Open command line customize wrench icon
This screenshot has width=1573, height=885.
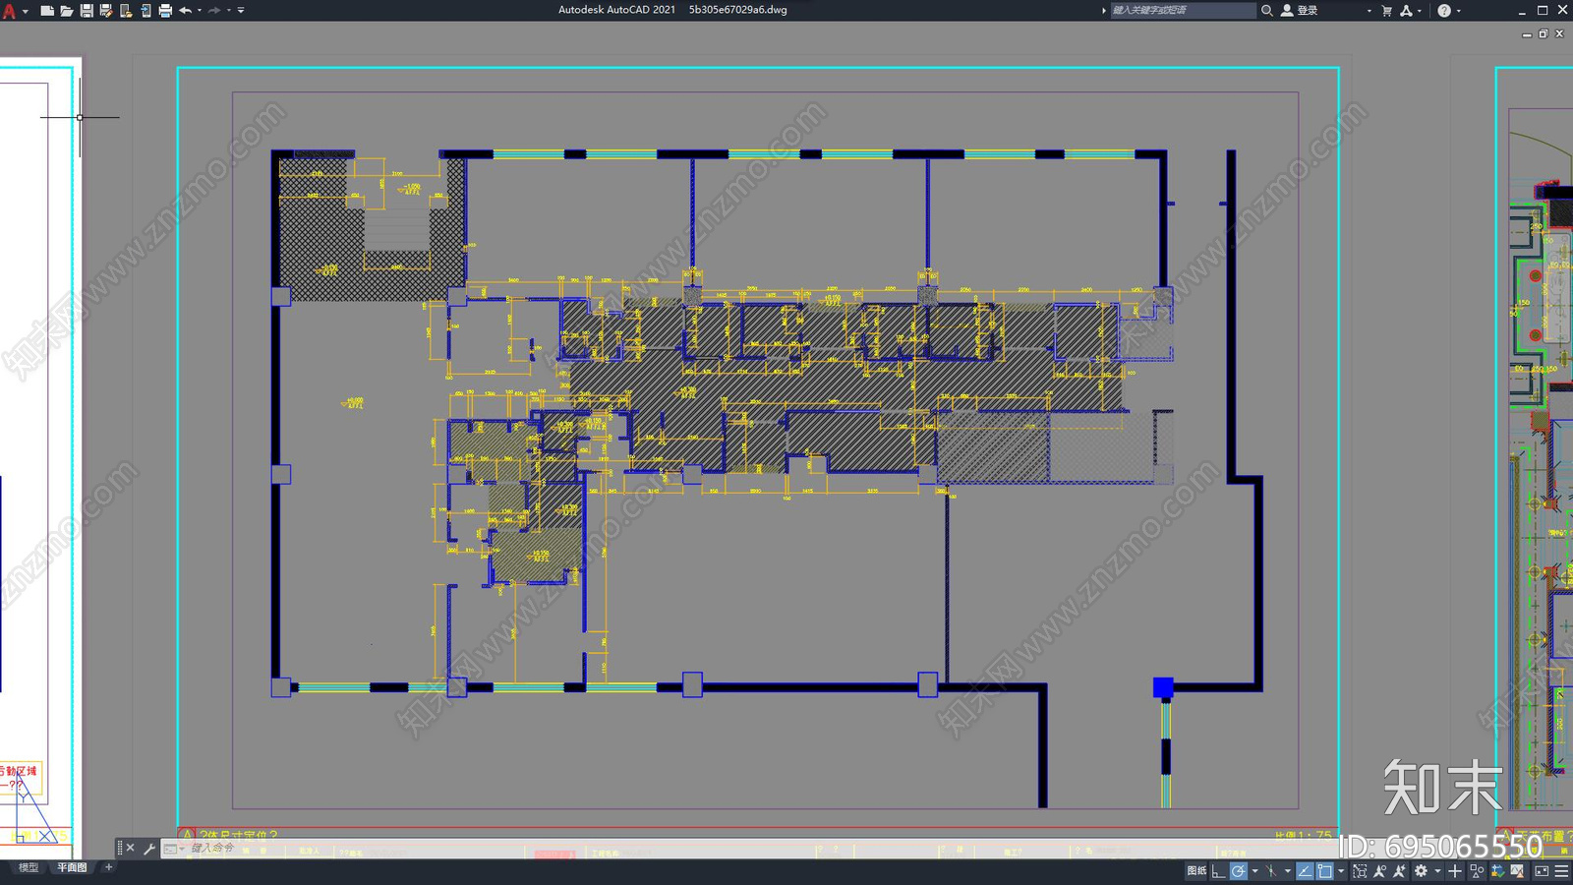tap(148, 848)
